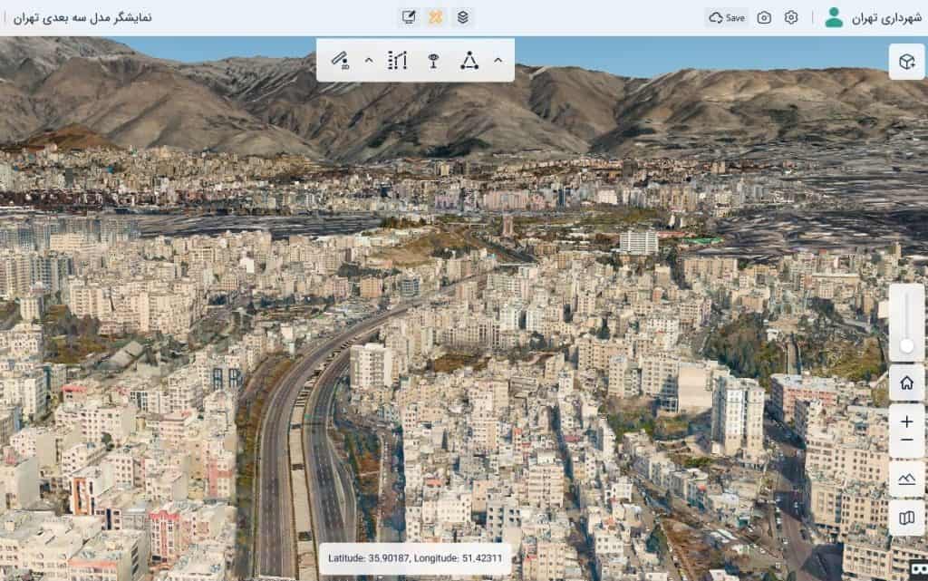Open the edit note panel icon
928x581 pixels.
click(x=410, y=17)
